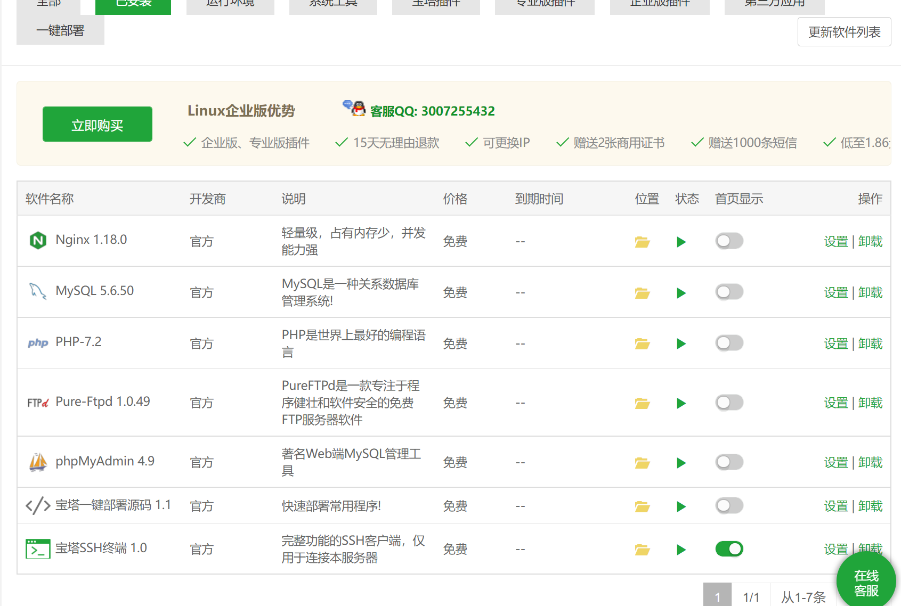This screenshot has width=901, height=606.
Task: Open folder location for 宝塔SSH终端 1.0
Action: click(642, 550)
